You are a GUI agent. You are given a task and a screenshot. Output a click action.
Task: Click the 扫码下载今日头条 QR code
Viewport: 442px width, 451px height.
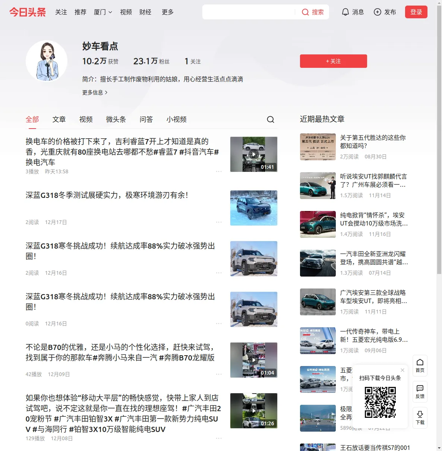[380, 402]
